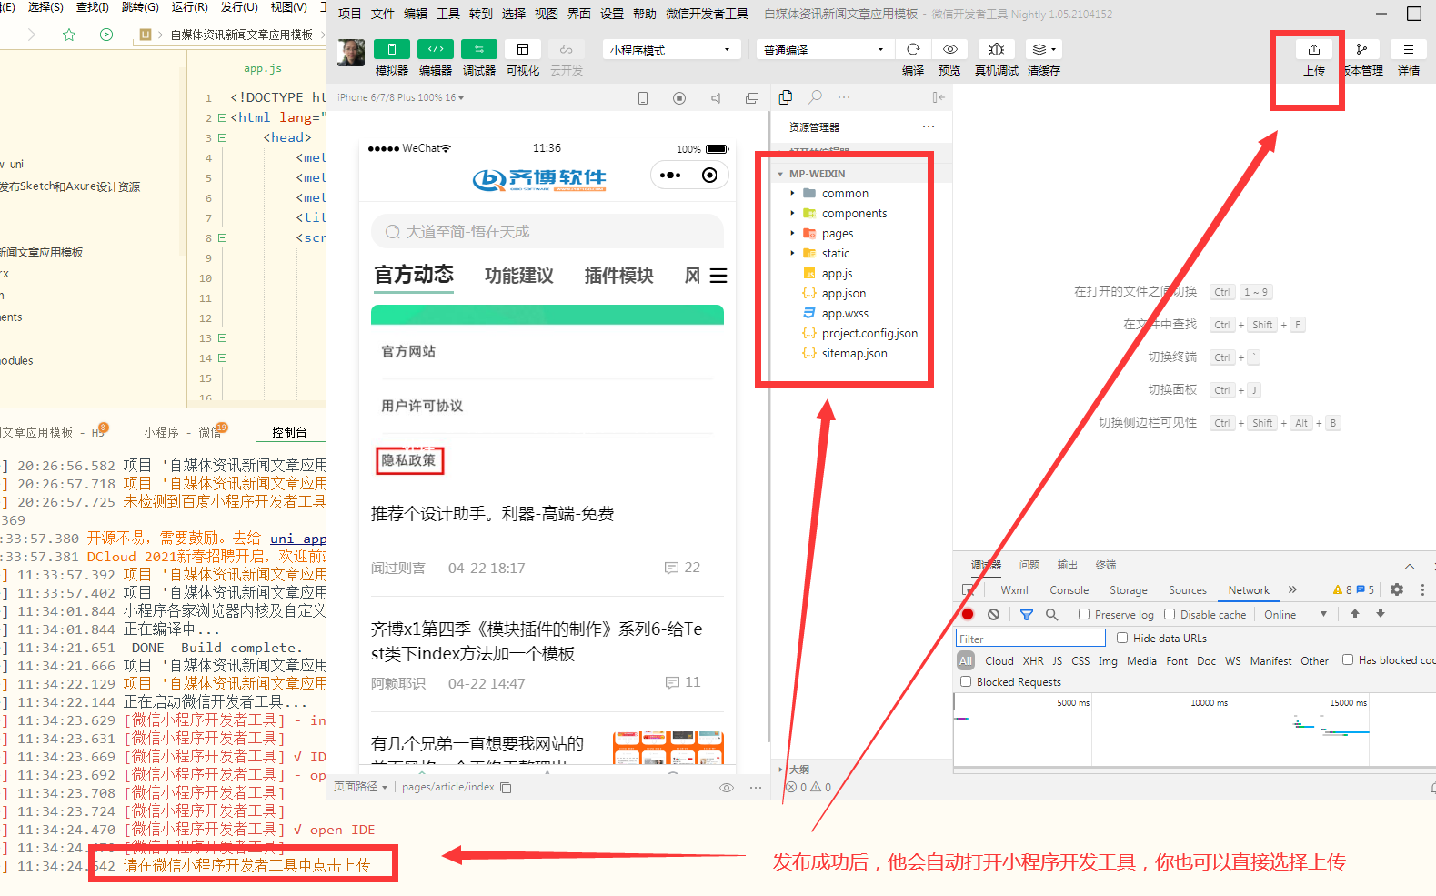
Task: Open the 普通编译 compile mode dropdown
Action: [x=825, y=50]
